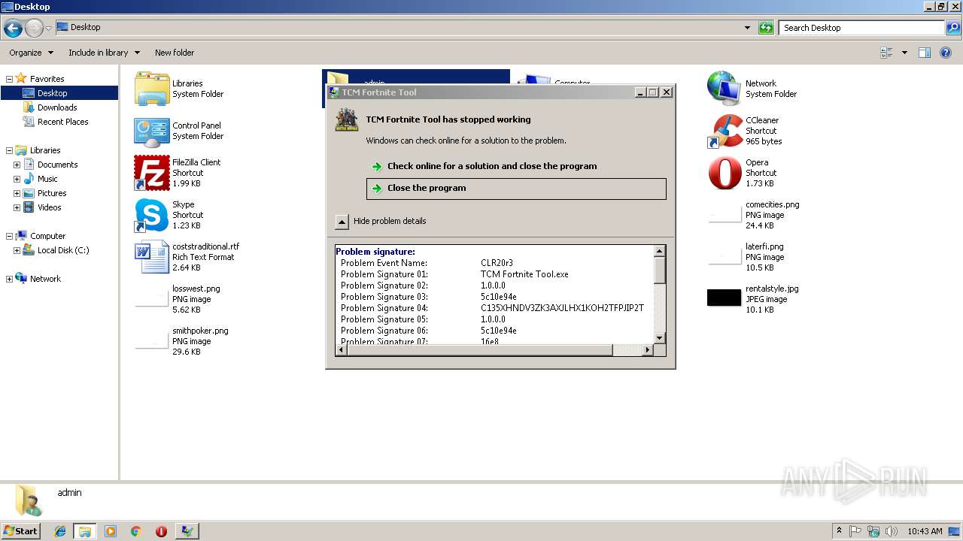Open the Libraries system folder icon
The width and height of the screenshot is (963, 541).
pyautogui.click(x=152, y=89)
